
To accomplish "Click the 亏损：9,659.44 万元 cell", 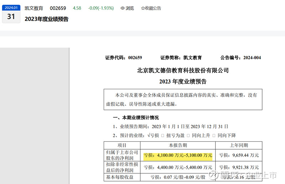I will (x=239, y=155).
